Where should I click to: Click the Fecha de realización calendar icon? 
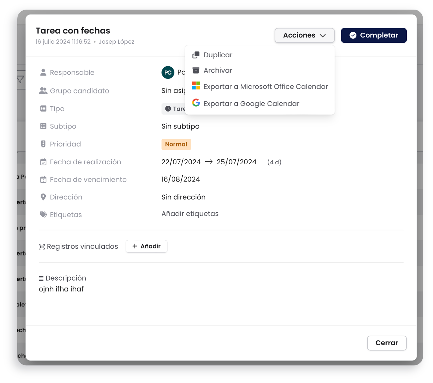[x=43, y=162]
